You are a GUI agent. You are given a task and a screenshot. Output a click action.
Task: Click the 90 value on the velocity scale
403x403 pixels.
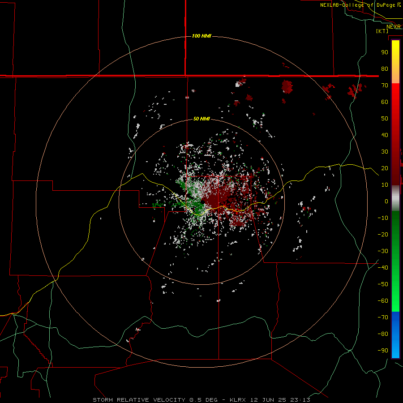pyautogui.click(x=385, y=52)
